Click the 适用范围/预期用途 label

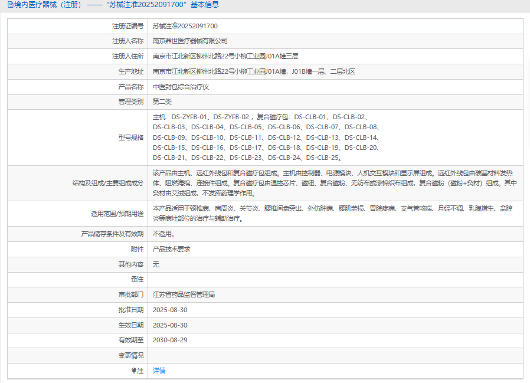tap(117, 214)
